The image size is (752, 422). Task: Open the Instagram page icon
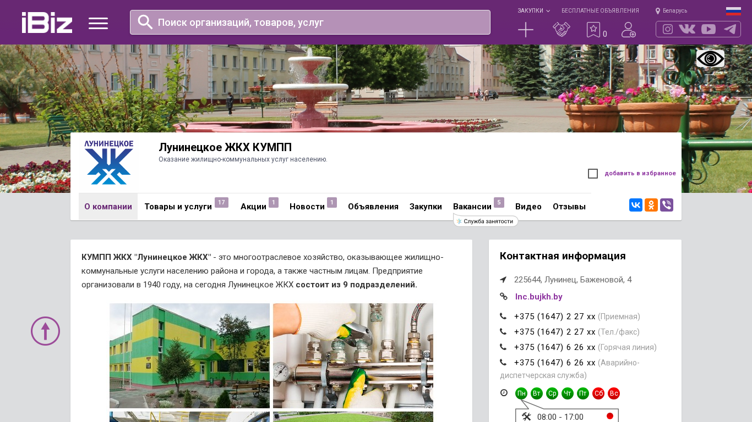[x=668, y=29]
